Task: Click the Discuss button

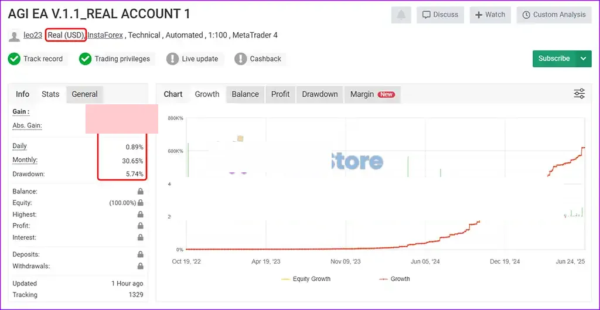Action: 440,15
